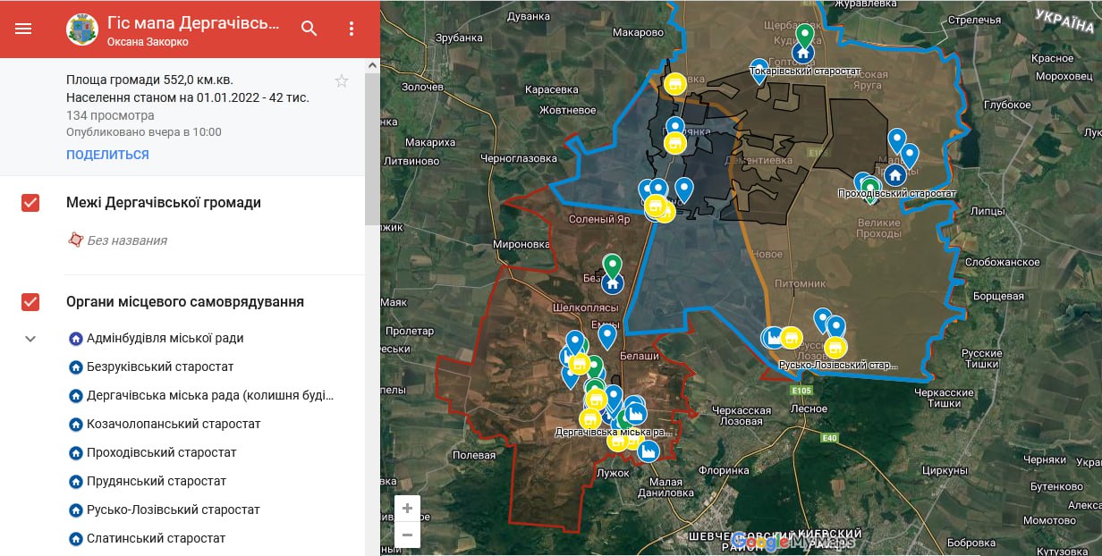Zoom in on the map
The image size is (1102, 556).
(x=407, y=509)
